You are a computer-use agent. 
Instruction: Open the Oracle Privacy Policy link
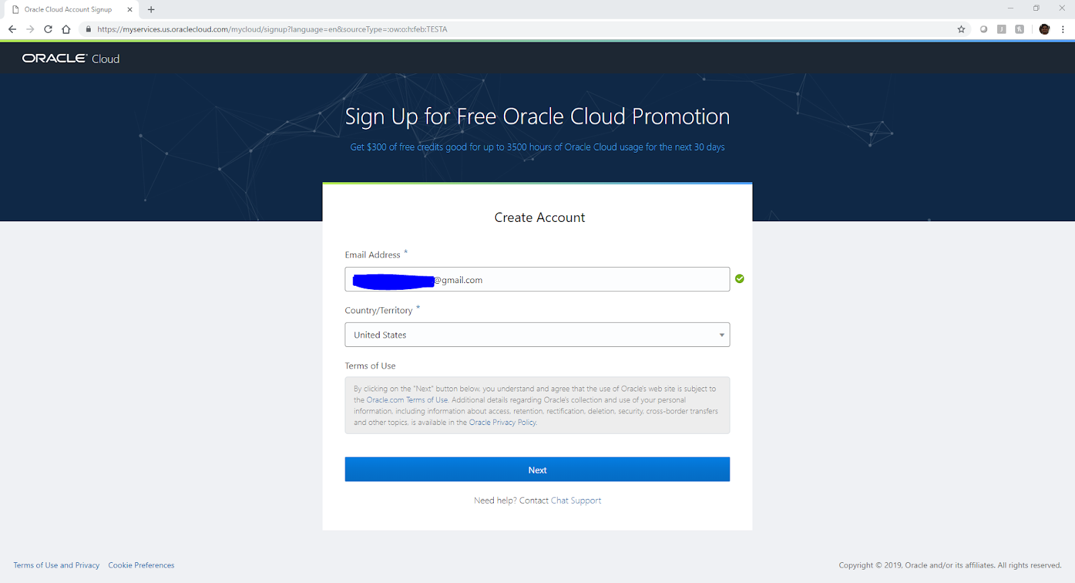(x=502, y=422)
